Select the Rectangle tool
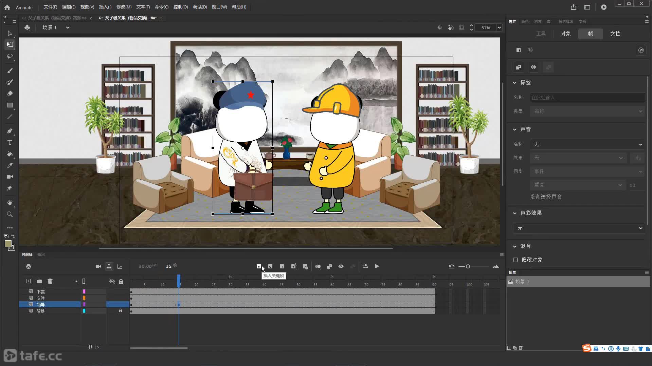The image size is (652, 366). (x=10, y=105)
